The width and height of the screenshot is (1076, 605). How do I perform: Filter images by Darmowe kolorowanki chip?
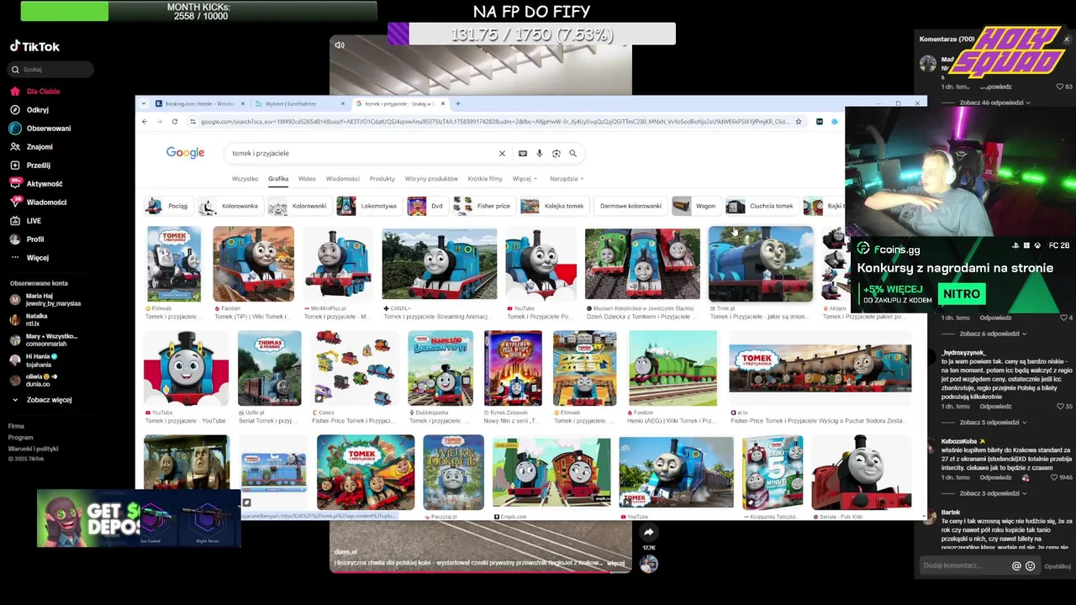[630, 206]
